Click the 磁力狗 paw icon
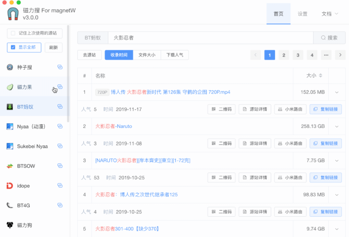This screenshot has width=349, height=237. pos(10,225)
